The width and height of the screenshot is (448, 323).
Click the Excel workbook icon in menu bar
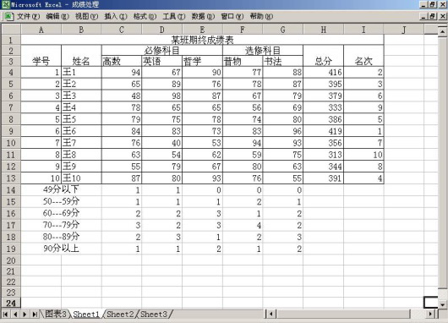coord(8,16)
